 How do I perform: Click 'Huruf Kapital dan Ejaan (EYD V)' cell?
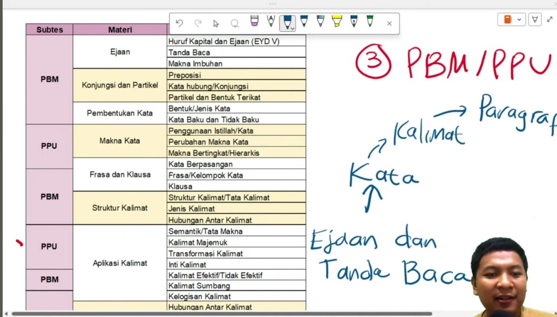tap(236, 41)
